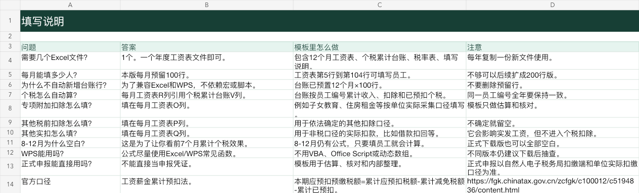The width and height of the screenshot is (639, 193).
Task: Click the title cell 填写说明
Action: coord(330,21)
